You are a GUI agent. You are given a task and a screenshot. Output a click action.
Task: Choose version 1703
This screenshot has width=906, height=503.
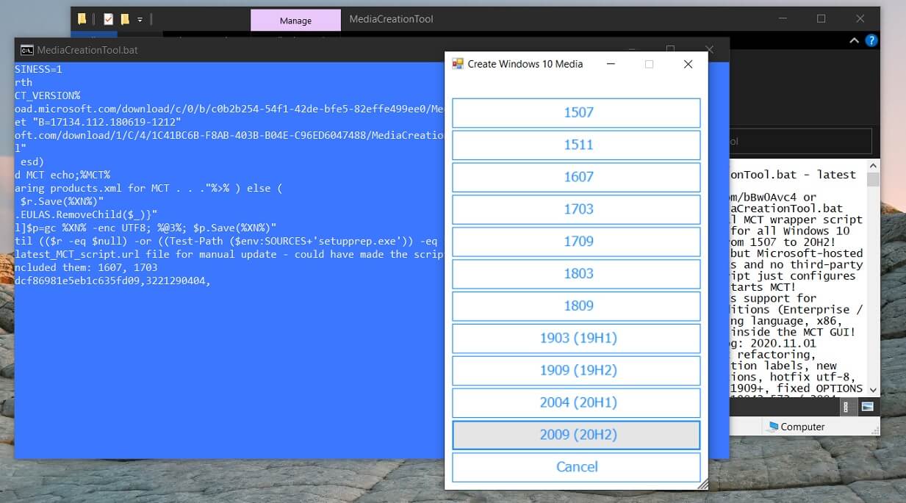[x=576, y=209]
